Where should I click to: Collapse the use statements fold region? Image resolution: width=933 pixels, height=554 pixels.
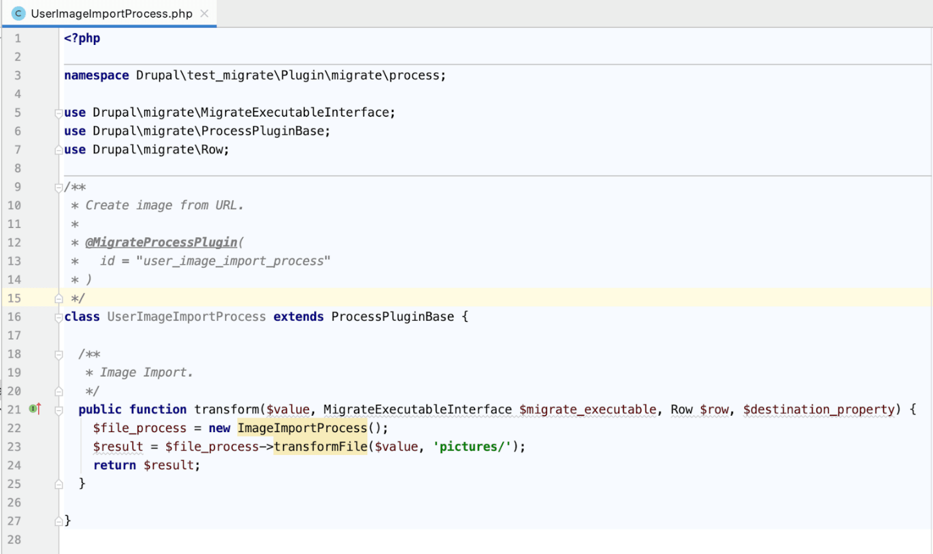[57, 111]
